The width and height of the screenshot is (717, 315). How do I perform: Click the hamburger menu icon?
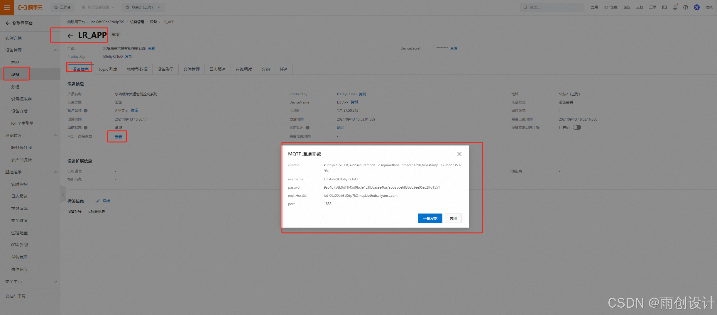pyautogui.click(x=6, y=7)
